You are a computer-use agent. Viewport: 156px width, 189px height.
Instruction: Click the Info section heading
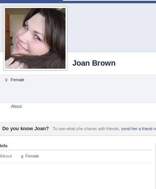[4, 146]
